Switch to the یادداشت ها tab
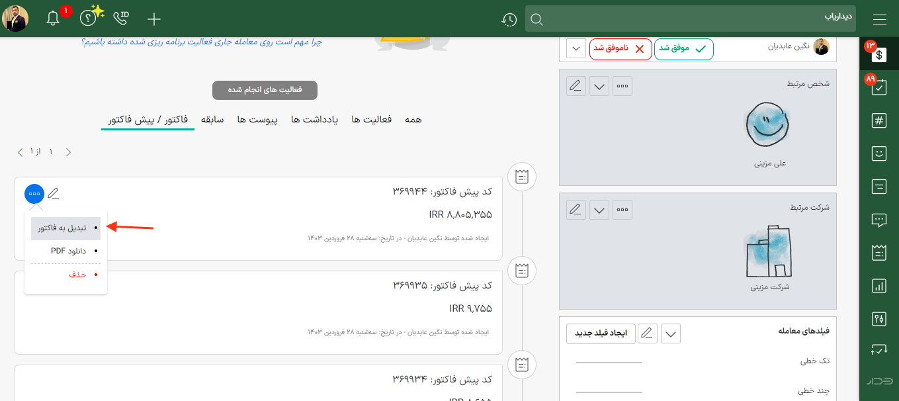Image resolution: width=899 pixels, height=401 pixels. 315,119
